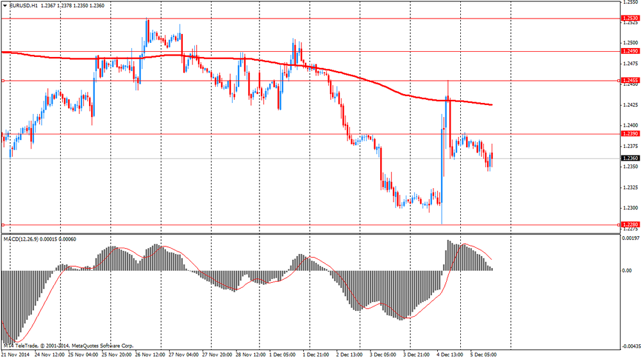This screenshot has height=359, width=641.
Task: Click the 27 Nov 04:00 time label
Action: pyautogui.click(x=183, y=355)
